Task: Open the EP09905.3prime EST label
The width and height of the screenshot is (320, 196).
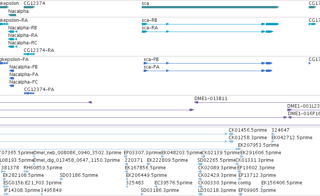Action: [x=257, y=191]
